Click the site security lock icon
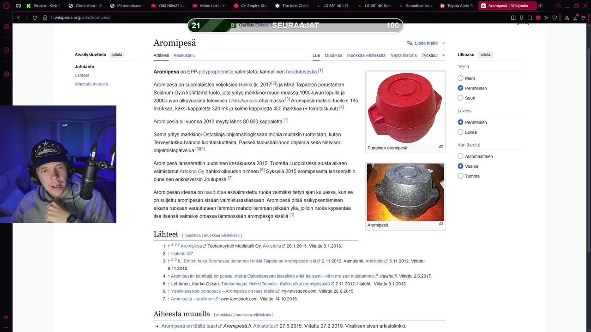591x332 pixels. [x=45, y=18]
